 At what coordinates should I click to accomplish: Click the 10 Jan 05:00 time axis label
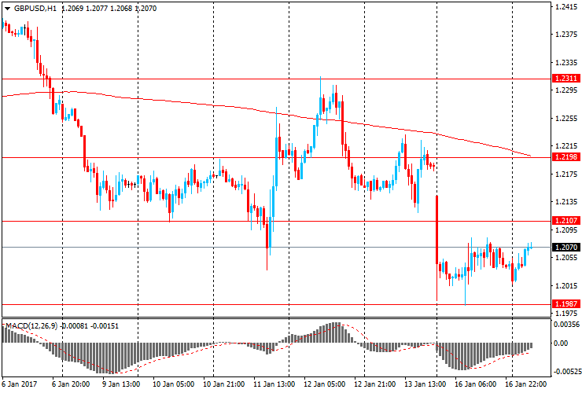174,384
